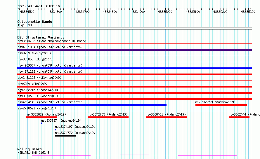Screen dimensions: 260x159
Task: Open variant label nsv3368001 (Audano2019)
Action: (x=166, y=114)
